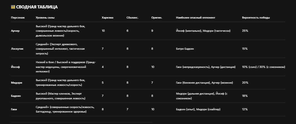296x124 pixels.
Task: Click the Йосеф row name
Action: (15, 67)
